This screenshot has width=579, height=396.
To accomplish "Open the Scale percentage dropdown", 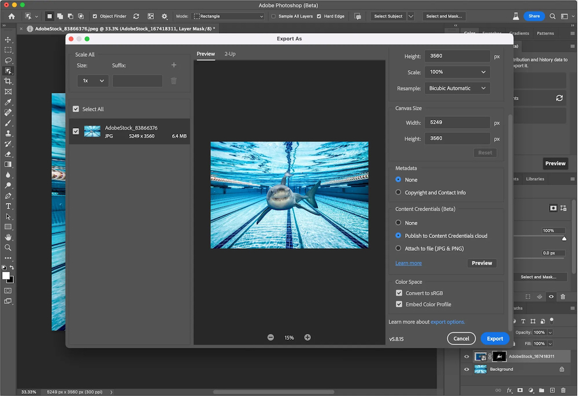I will pyautogui.click(x=457, y=72).
